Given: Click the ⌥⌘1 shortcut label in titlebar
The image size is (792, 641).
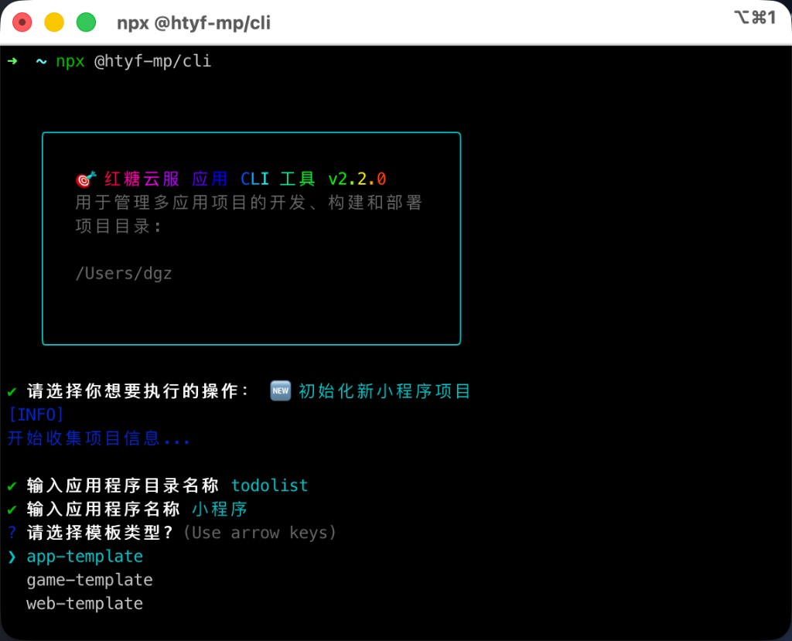Looking at the screenshot, I should (754, 17).
